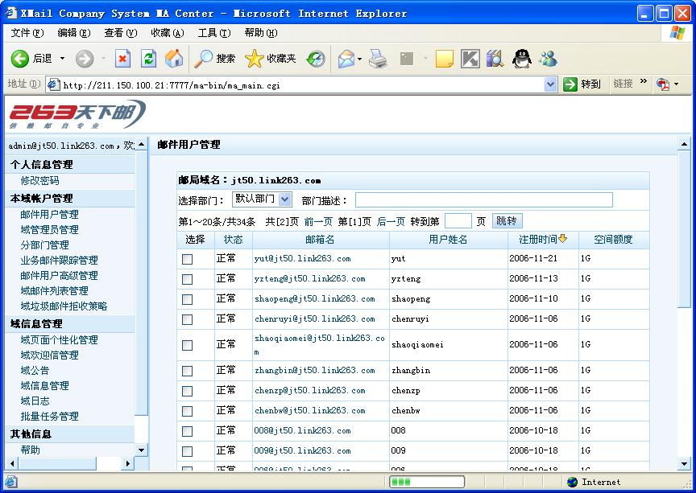Click the Forward arrow icon
Image resolution: width=696 pixels, height=493 pixels.
[x=85, y=59]
